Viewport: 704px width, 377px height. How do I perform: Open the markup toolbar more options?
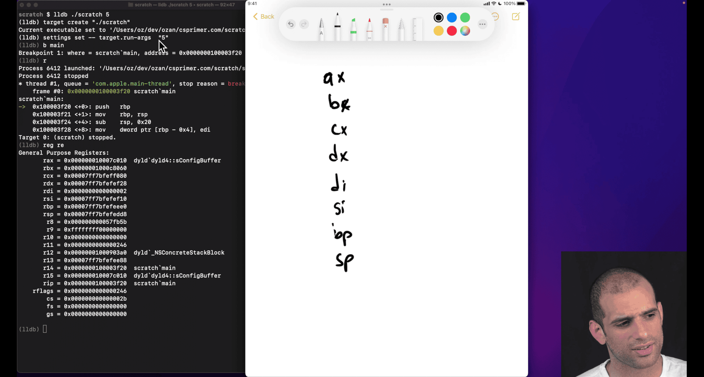[482, 24]
